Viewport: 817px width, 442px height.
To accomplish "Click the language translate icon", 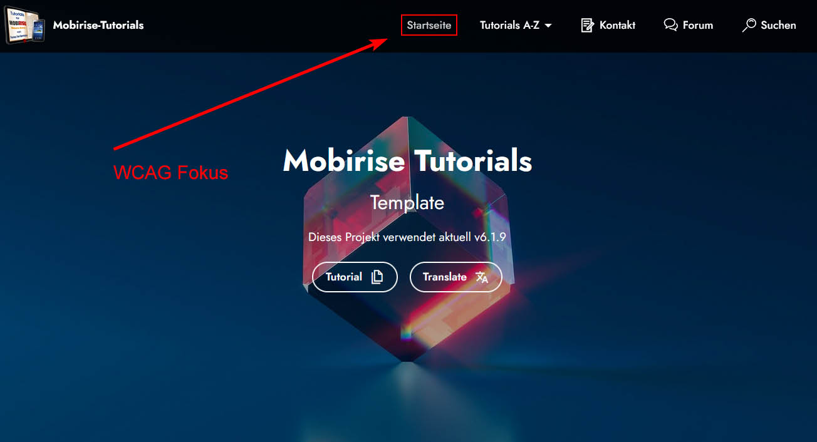I will [482, 277].
